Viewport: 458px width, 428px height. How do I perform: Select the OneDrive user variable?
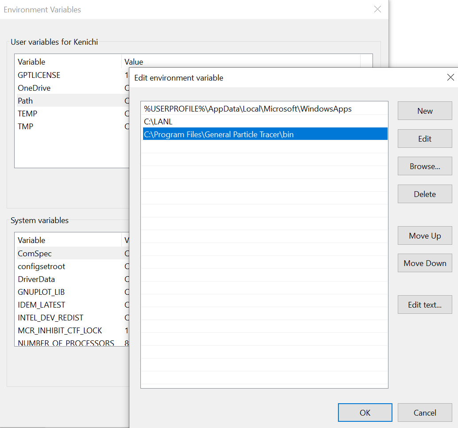(x=34, y=88)
